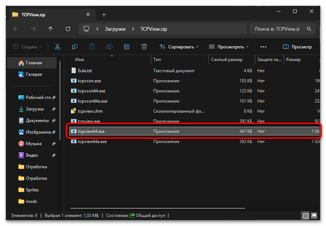Expand chevron before Загрузки in address bar
Viewport: 326px width, 226px height.
[97, 29]
